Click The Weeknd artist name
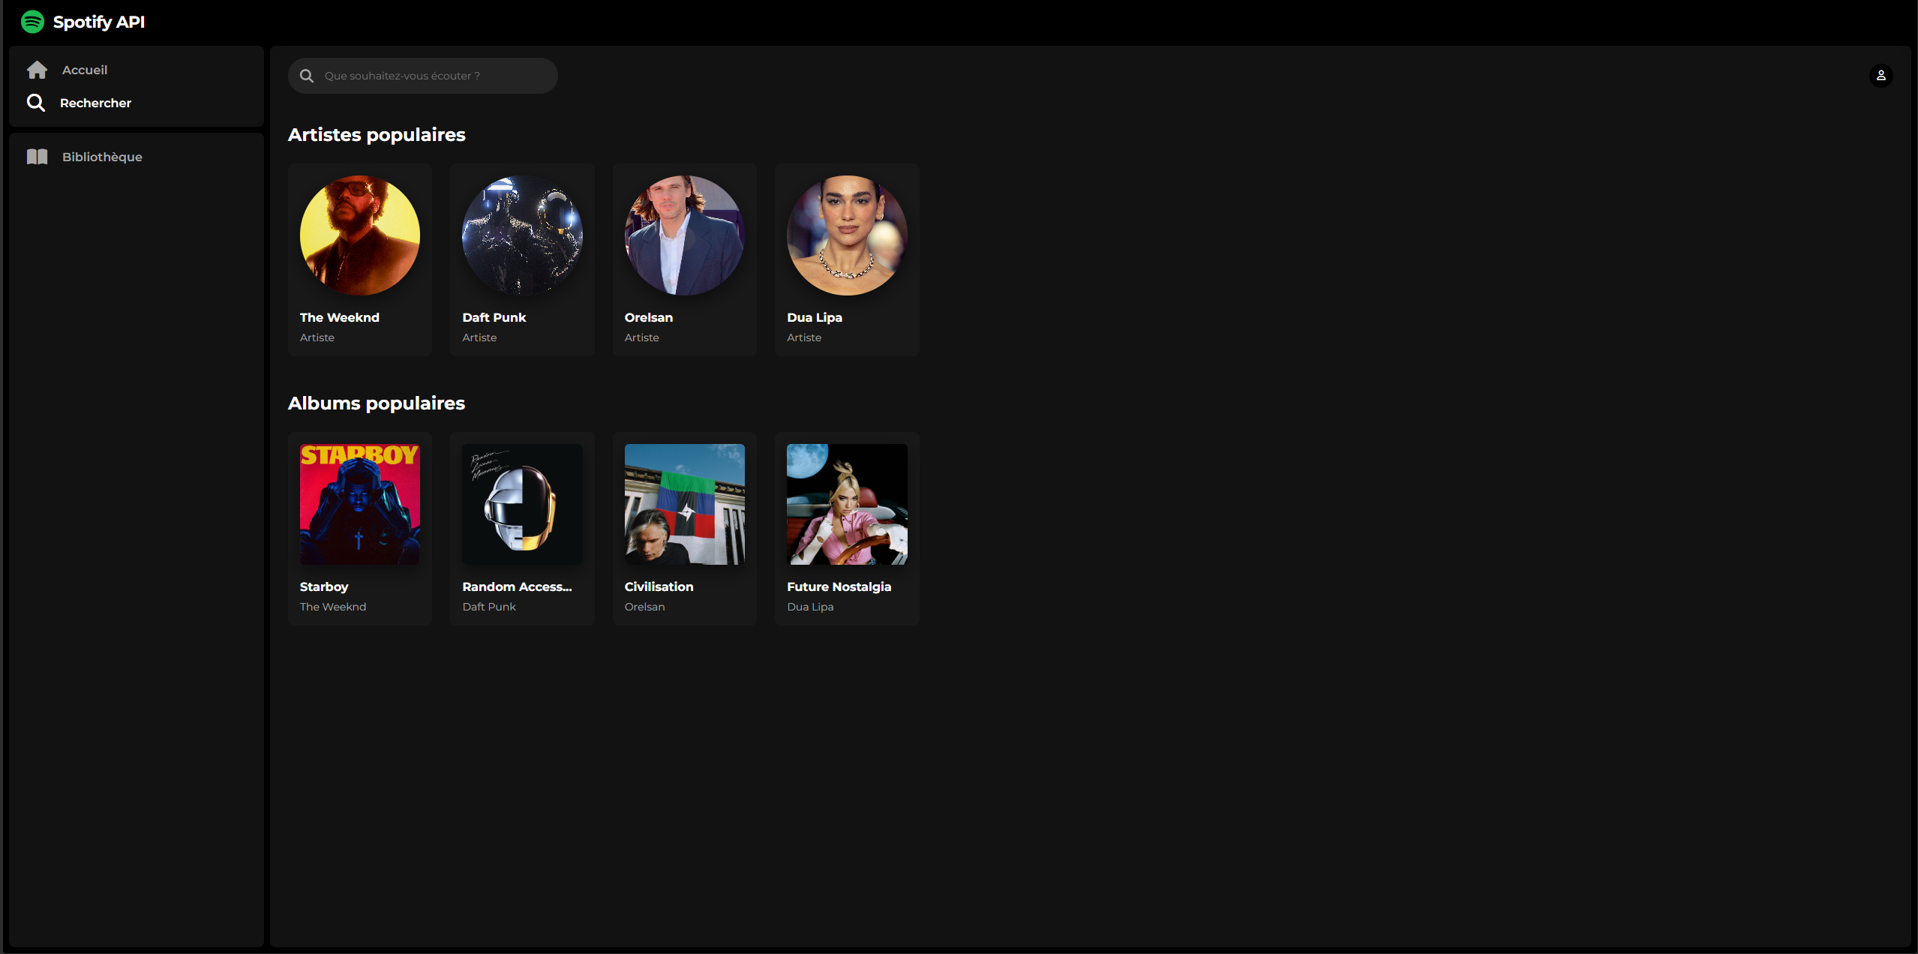Screen dimensions: 1918x954 [340, 317]
